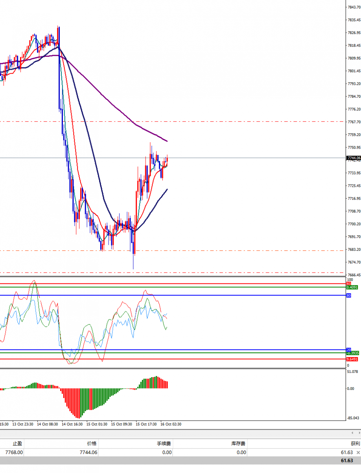The height and width of the screenshot is (473, 361).
Task: Click the -85.043 histogram scale label
Action: tap(353, 418)
